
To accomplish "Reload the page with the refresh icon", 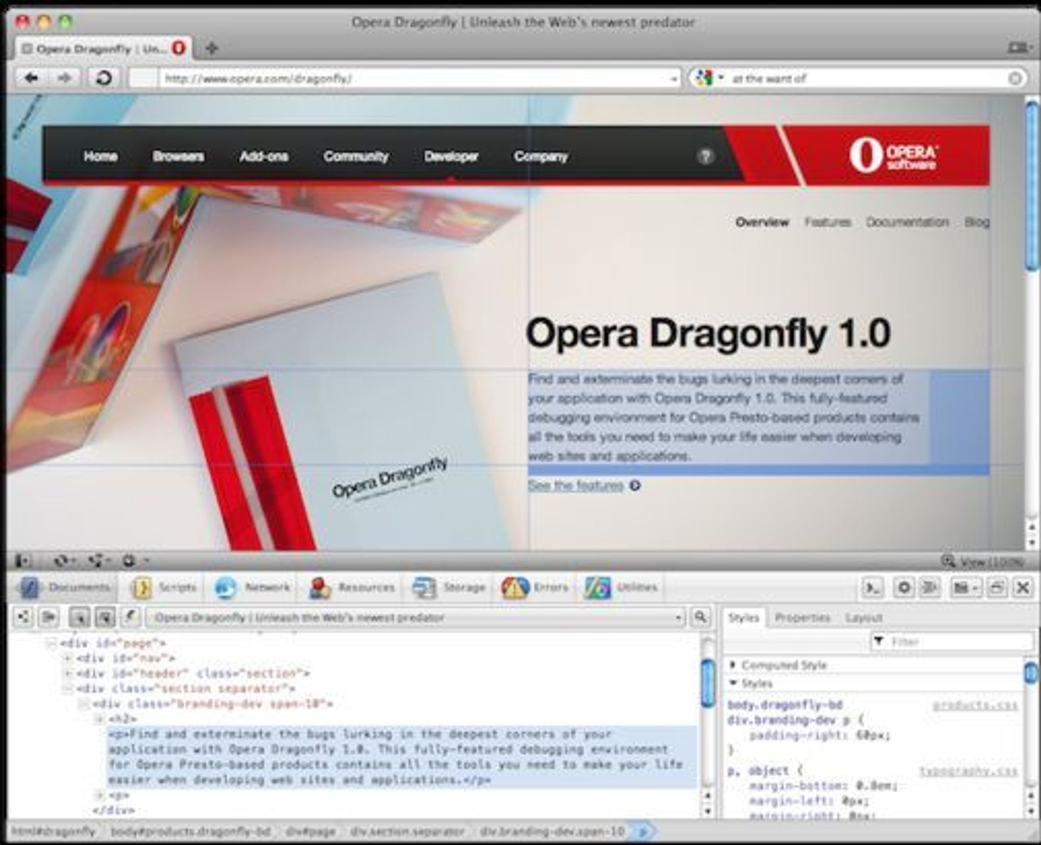I will tap(104, 78).
